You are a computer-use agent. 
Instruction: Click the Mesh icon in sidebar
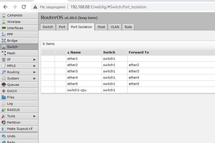[4, 53]
